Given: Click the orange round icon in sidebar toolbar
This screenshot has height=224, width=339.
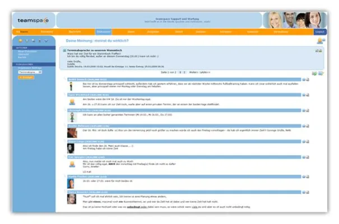Looking at the screenshot, I should 20,41.
